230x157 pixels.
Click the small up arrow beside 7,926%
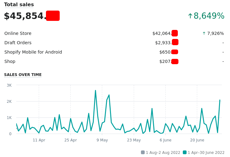tap(204, 33)
